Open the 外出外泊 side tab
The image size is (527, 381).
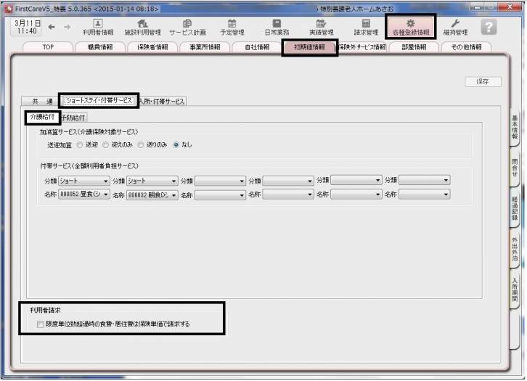coord(514,247)
